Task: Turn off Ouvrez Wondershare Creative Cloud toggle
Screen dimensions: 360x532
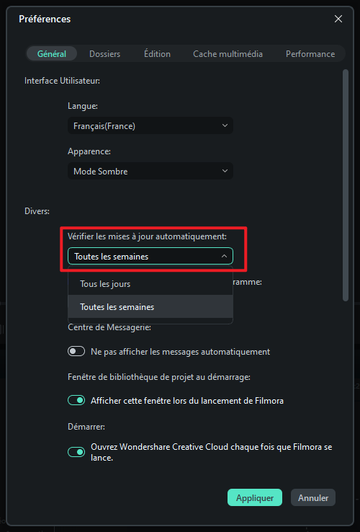Action: pos(76,452)
